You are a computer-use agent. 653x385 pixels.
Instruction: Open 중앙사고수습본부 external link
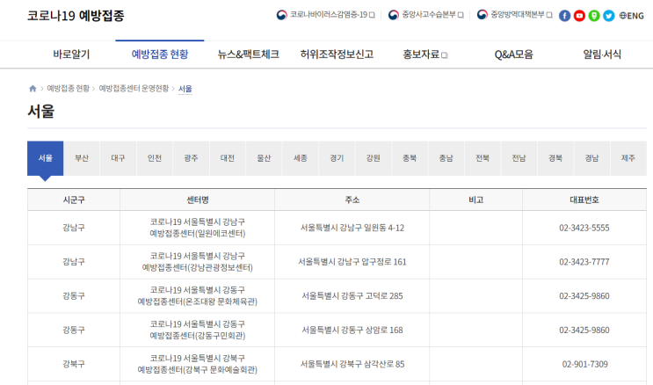[x=425, y=15]
